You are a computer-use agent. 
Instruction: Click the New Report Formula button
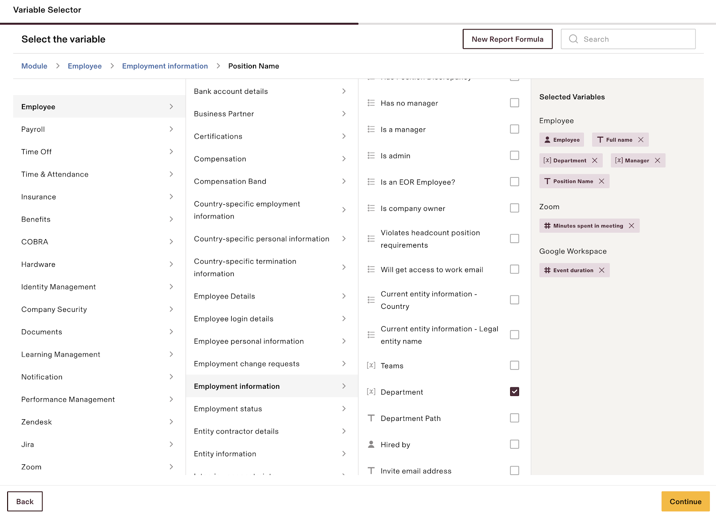tap(507, 39)
